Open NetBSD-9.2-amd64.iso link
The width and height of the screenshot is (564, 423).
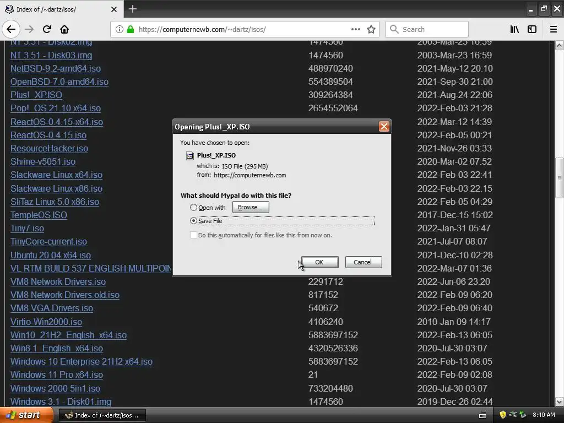pyautogui.click(x=56, y=69)
